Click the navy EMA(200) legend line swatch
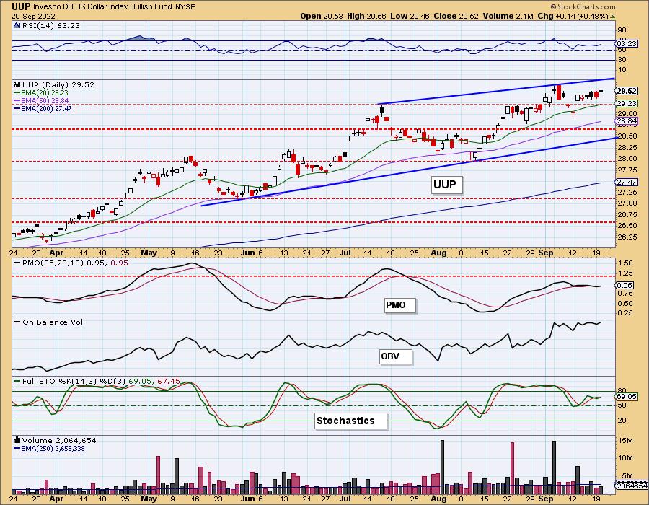This screenshot has height=505, width=649. click(17, 108)
